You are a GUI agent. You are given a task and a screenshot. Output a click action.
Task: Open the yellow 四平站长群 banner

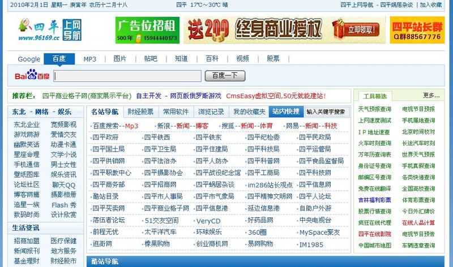pos(416,30)
